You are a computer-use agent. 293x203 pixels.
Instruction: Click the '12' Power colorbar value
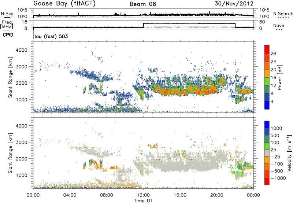273,86
